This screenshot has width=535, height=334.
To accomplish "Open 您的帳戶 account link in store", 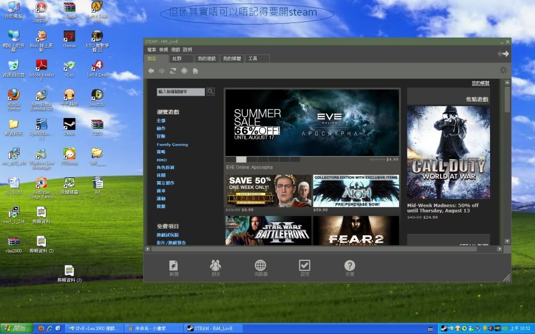I will (x=481, y=83).
